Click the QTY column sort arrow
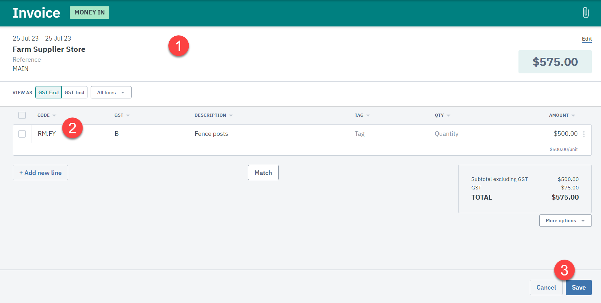The height and width of the screenshot is (303, 601). (448, 116)
